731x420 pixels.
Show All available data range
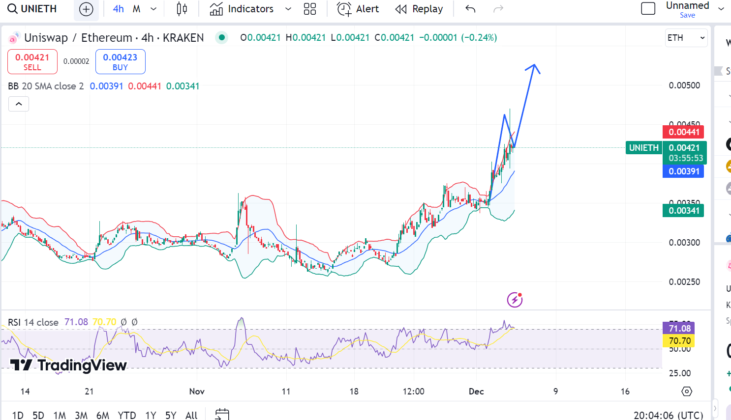click(x=191, y=415)
